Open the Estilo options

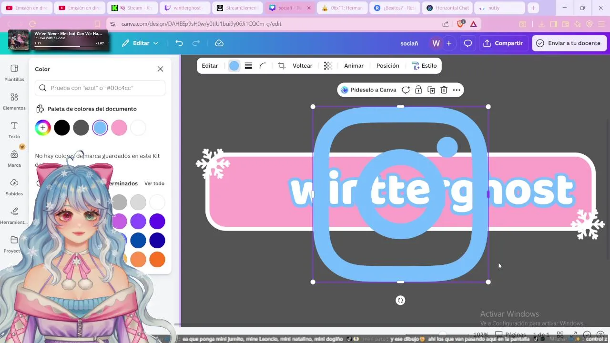424,66
